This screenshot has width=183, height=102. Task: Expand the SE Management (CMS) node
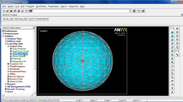pos(6,87)
